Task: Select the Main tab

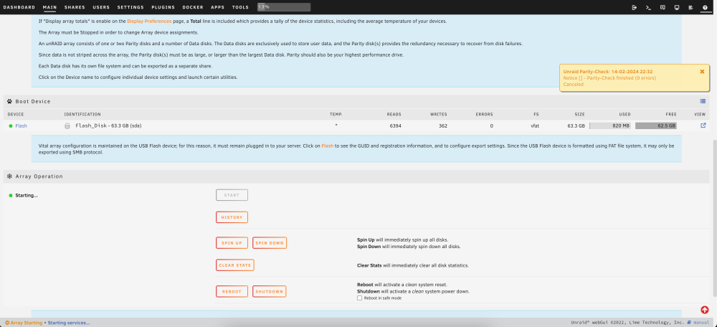Action: click(x=49, y=7)
